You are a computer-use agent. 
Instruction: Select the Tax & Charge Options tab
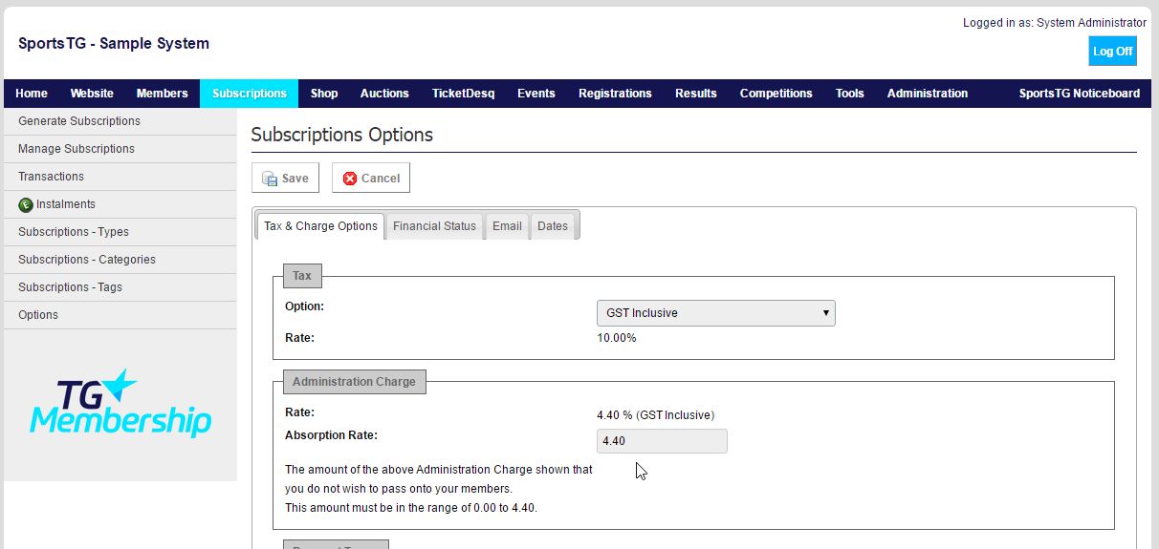point(320,226)
